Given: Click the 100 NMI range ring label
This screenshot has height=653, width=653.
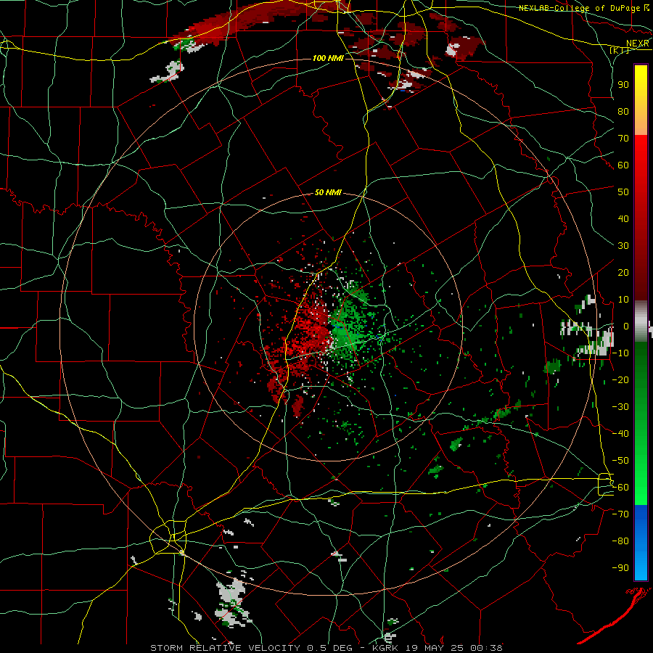Looking at the screenshot, I should coord(328,58).
